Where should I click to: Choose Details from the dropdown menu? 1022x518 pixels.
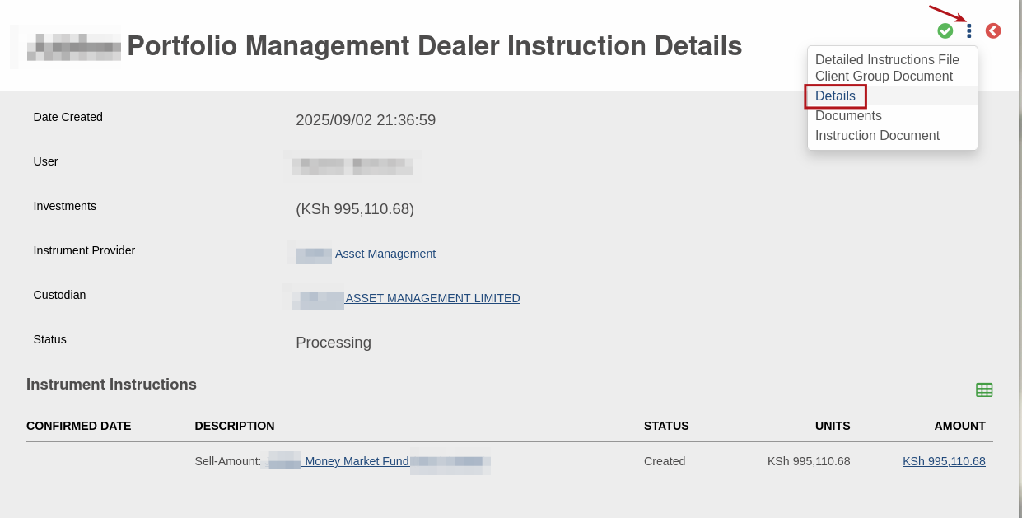click(x=835, y=96)
